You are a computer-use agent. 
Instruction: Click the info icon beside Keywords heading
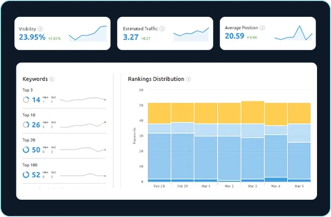pos(52,79)
